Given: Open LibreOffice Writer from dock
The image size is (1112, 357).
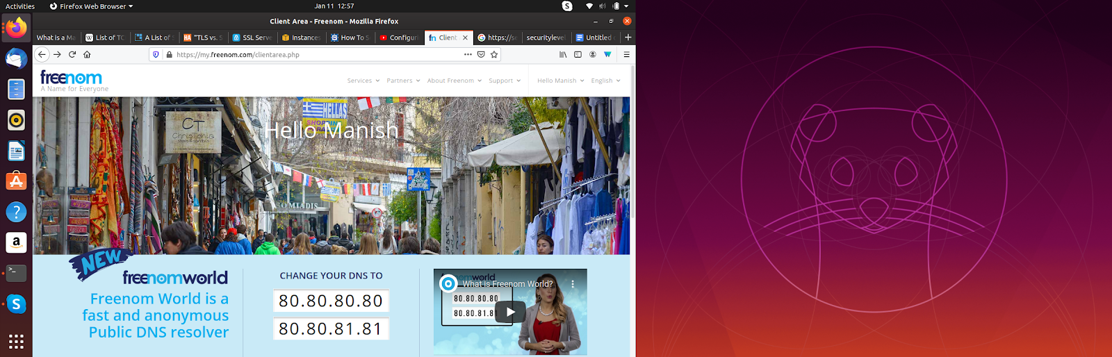Looking at the screenshot, I should pos(16,151).
